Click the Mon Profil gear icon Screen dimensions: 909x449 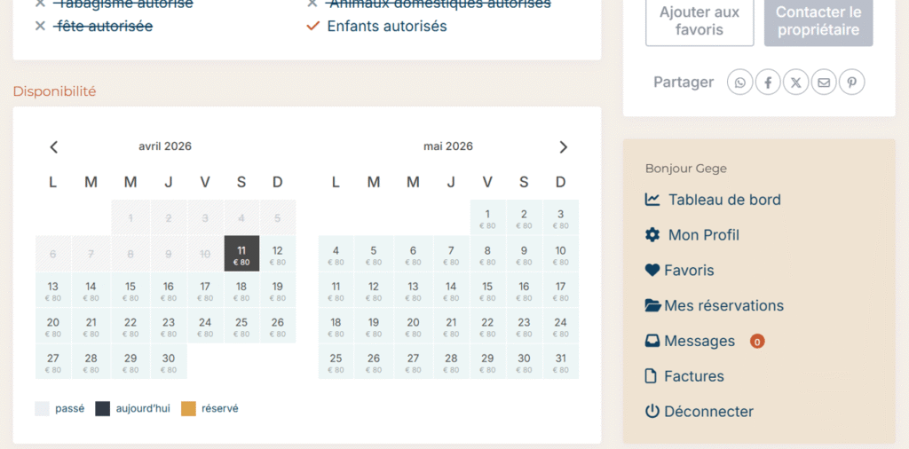tap(652, 235)
